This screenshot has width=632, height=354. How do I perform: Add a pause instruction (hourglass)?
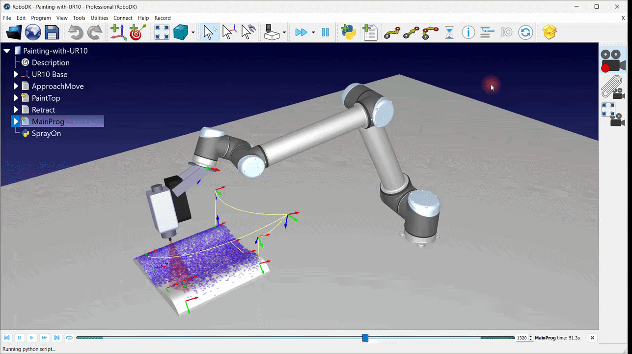(x=449, y=32)
